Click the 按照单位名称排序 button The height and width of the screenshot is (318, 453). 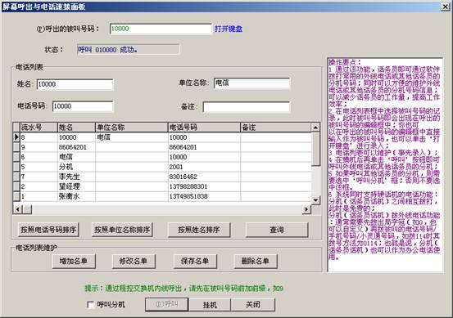pyautogui.click(x=122, y=230)
